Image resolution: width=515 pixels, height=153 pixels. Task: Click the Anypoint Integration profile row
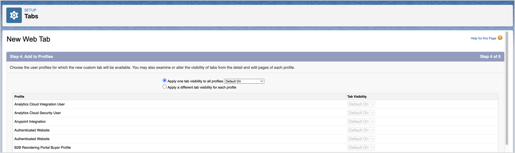click(x=255, y=121)
